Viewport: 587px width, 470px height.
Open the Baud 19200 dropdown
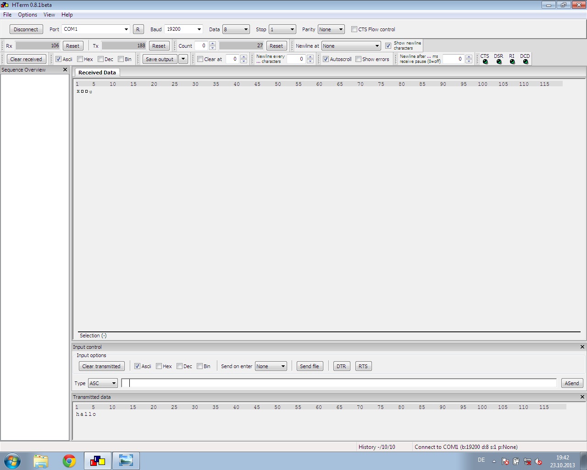[x=199, y=29]
